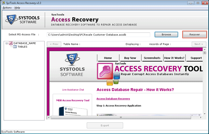Open Access Database Recovery link
The height and width of the screenshot is (134, 209).
[113, 99]
